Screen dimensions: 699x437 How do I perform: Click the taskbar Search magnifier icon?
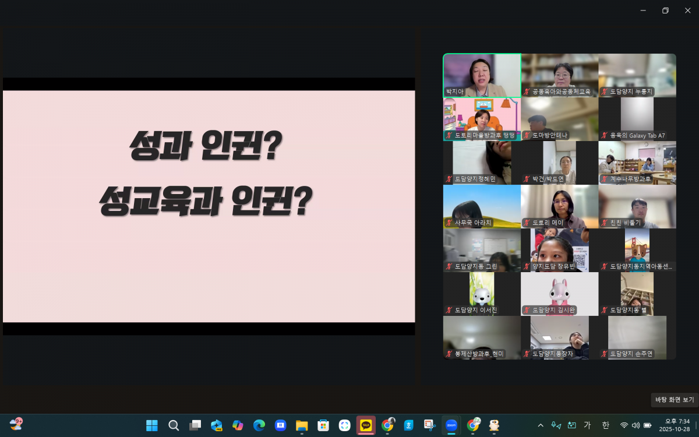pyautogui.click(x=174, y=425)
